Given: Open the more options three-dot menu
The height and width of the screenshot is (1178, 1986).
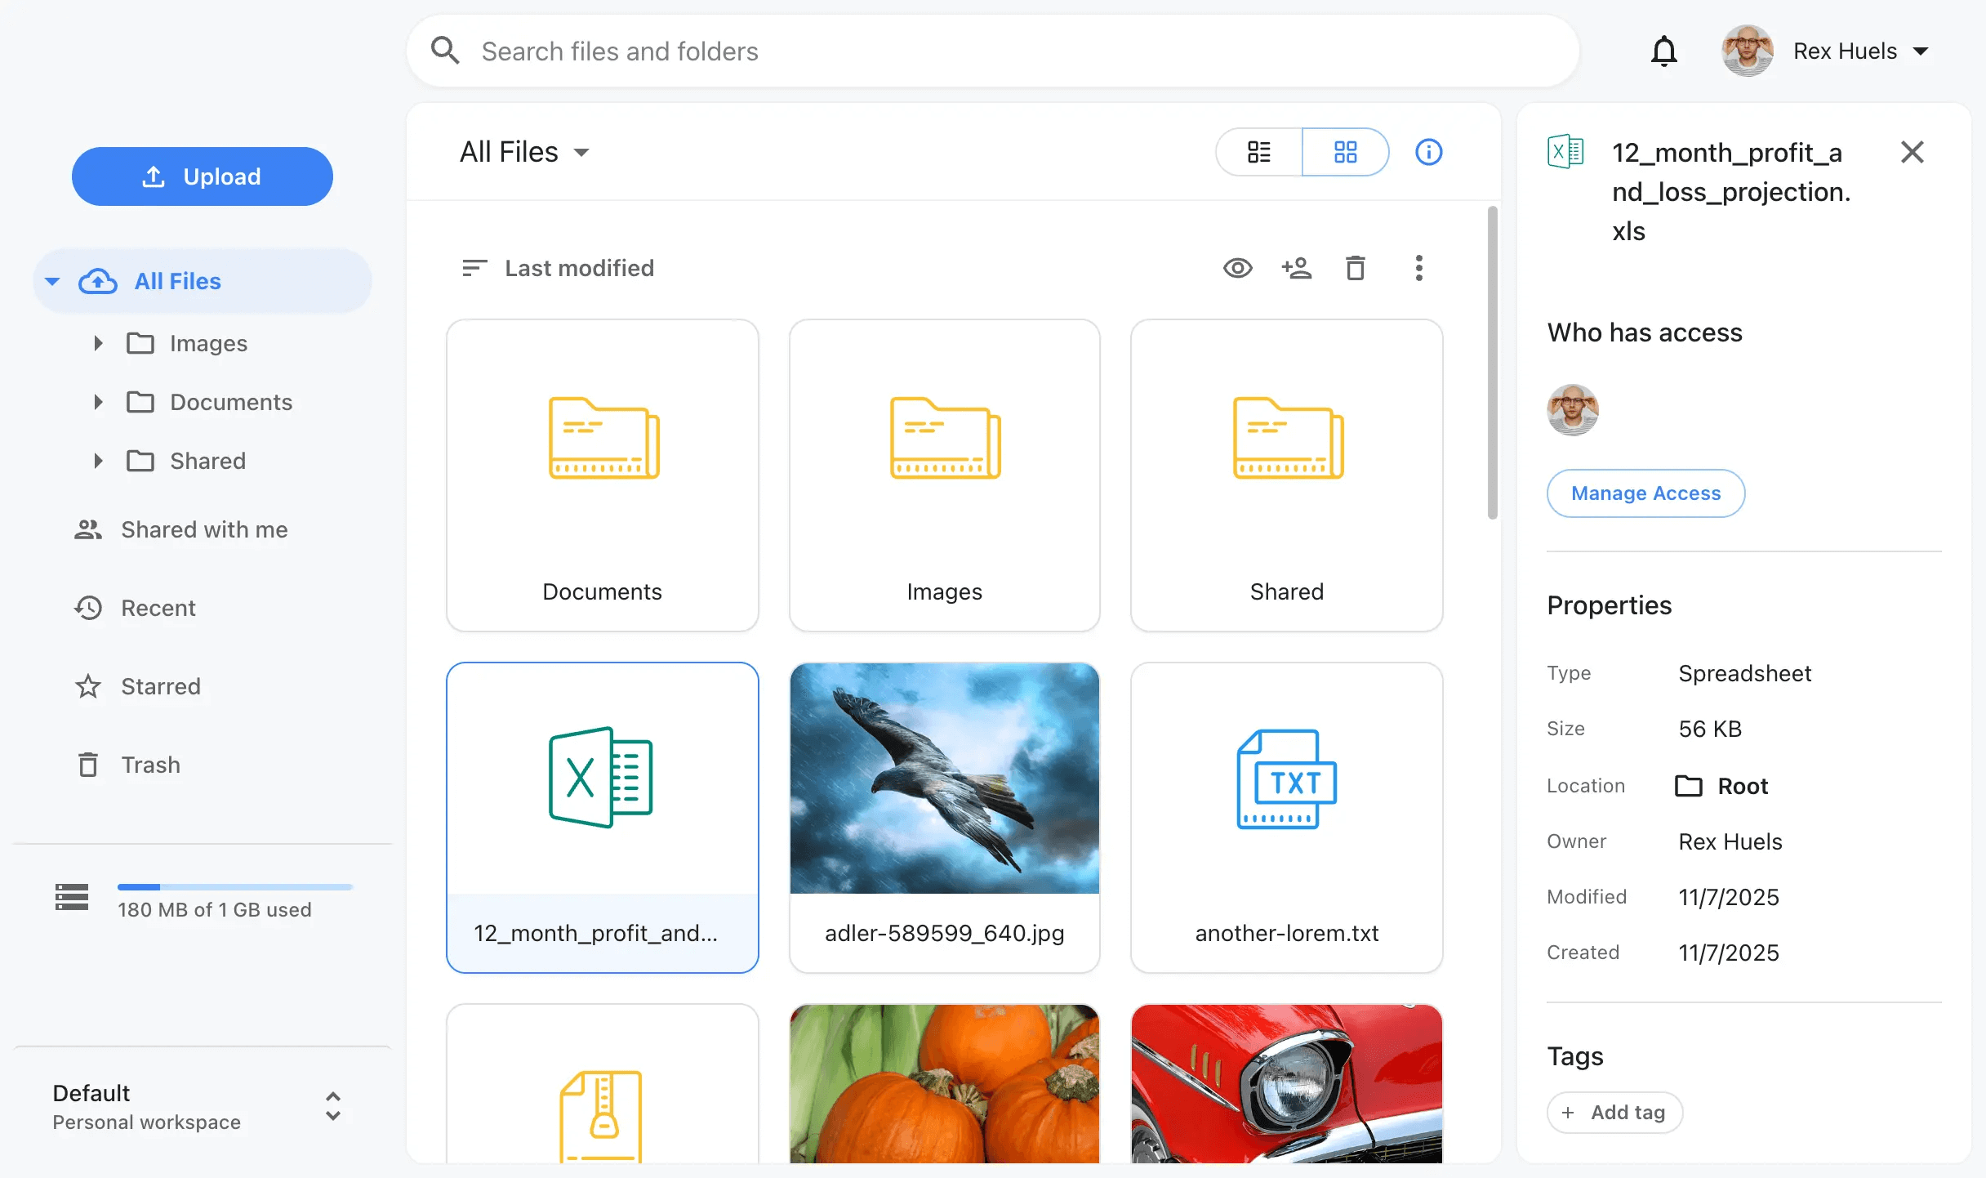Looking at the screenshot, I should click(1419, 268).
